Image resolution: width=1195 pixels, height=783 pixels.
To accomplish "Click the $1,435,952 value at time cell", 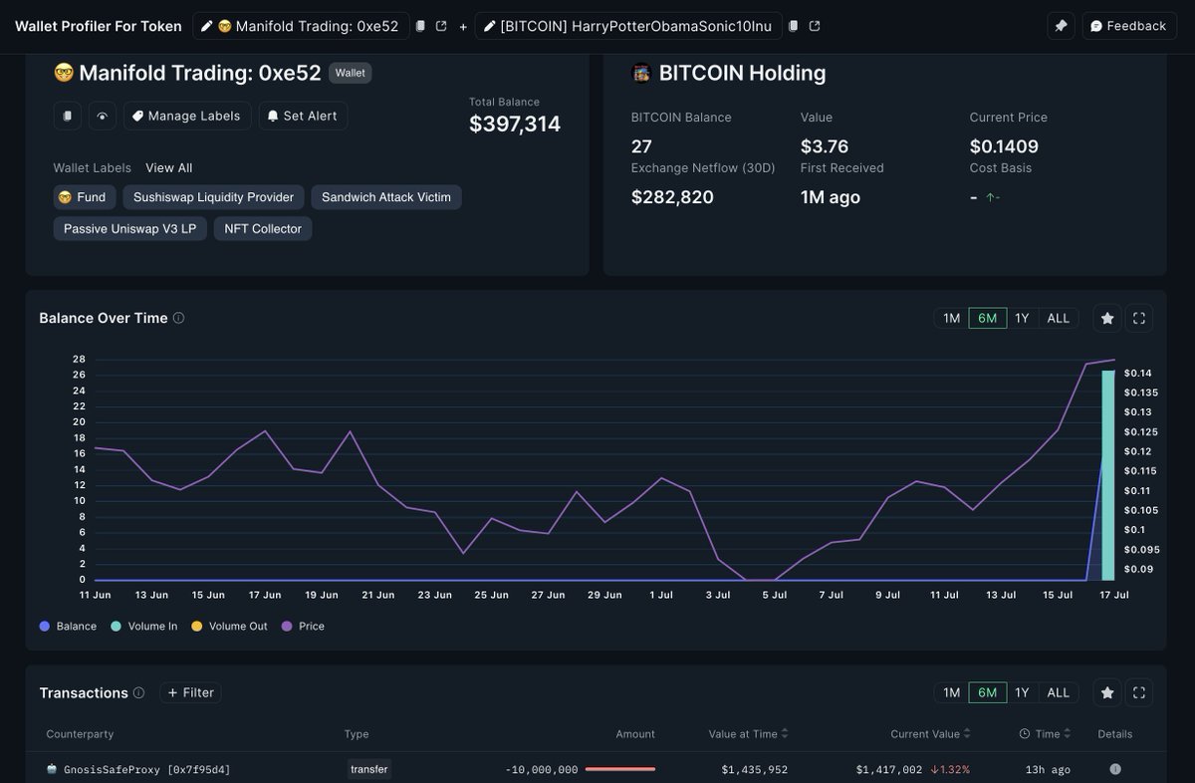I will [x=756, y=770].
